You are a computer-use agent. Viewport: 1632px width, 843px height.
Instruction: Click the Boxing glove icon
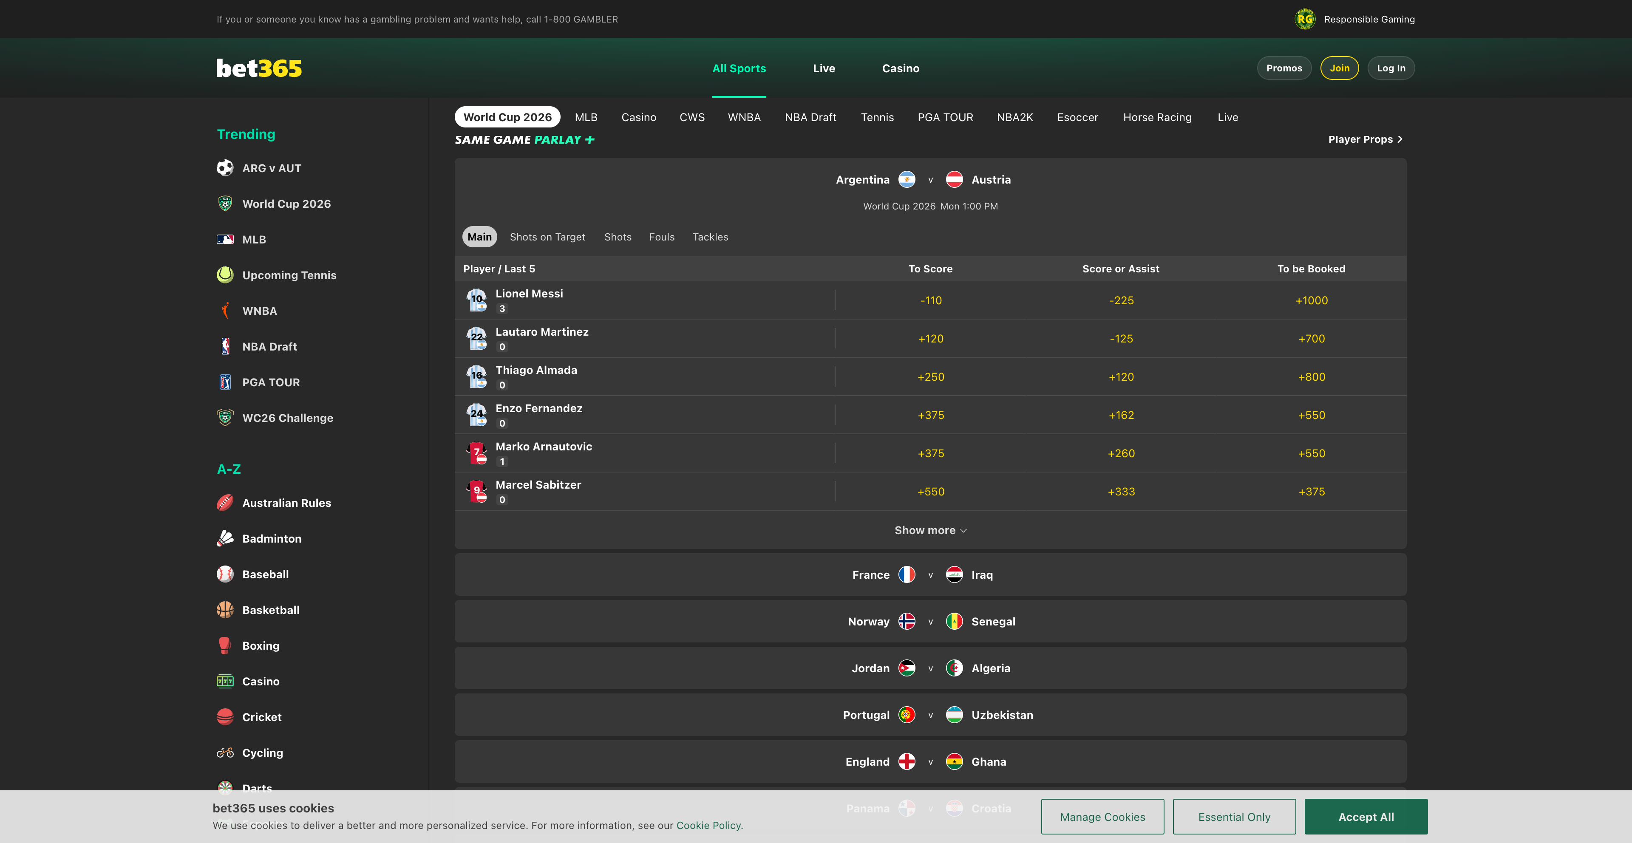(x=225, y=645)
